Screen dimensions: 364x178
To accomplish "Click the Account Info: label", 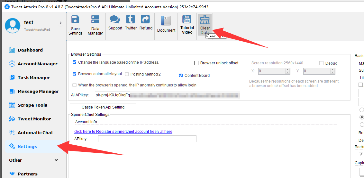I will (x=86, y=122).
